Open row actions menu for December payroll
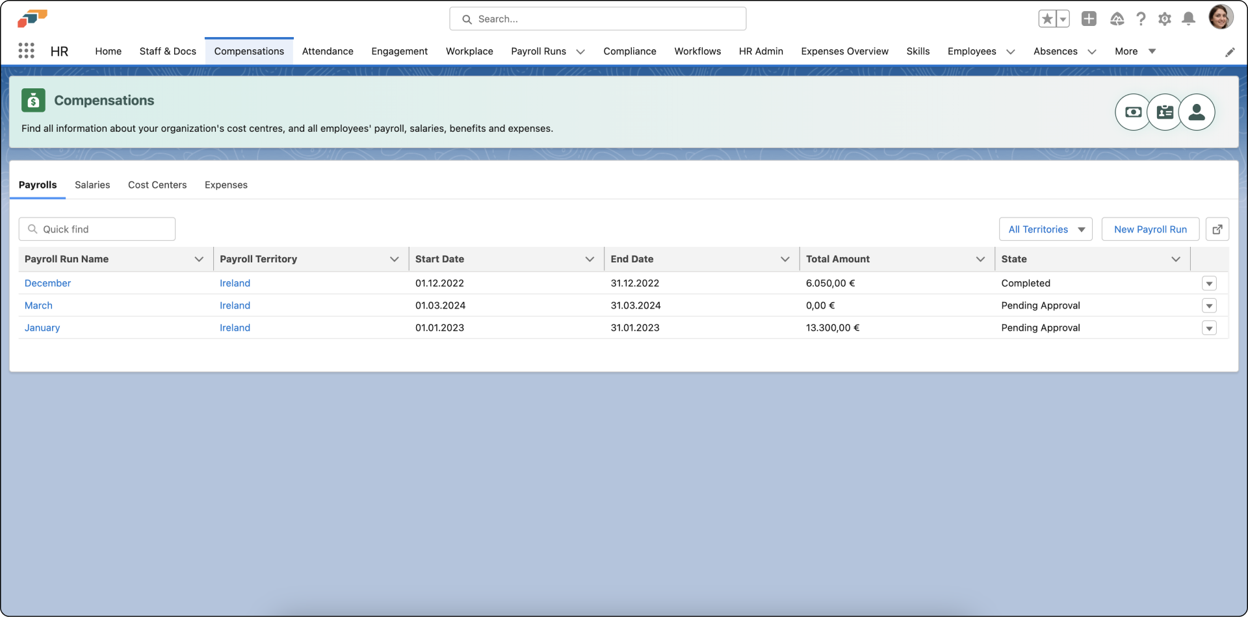 click(1209, 284)
